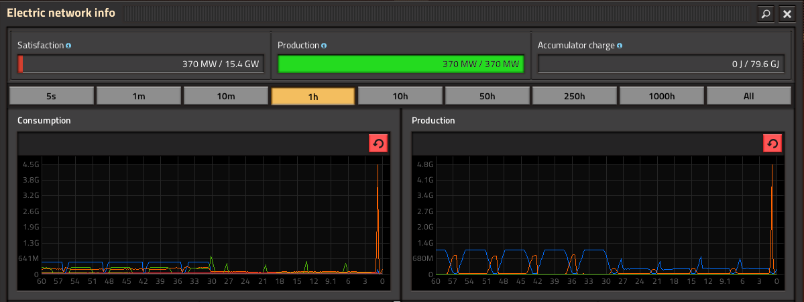Switch graph to the 10h range
The height and width of the screenshot is (302, 804).
click(400, 96)
